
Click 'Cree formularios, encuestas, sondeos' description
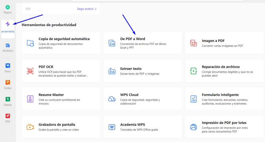tap(225, 102)
